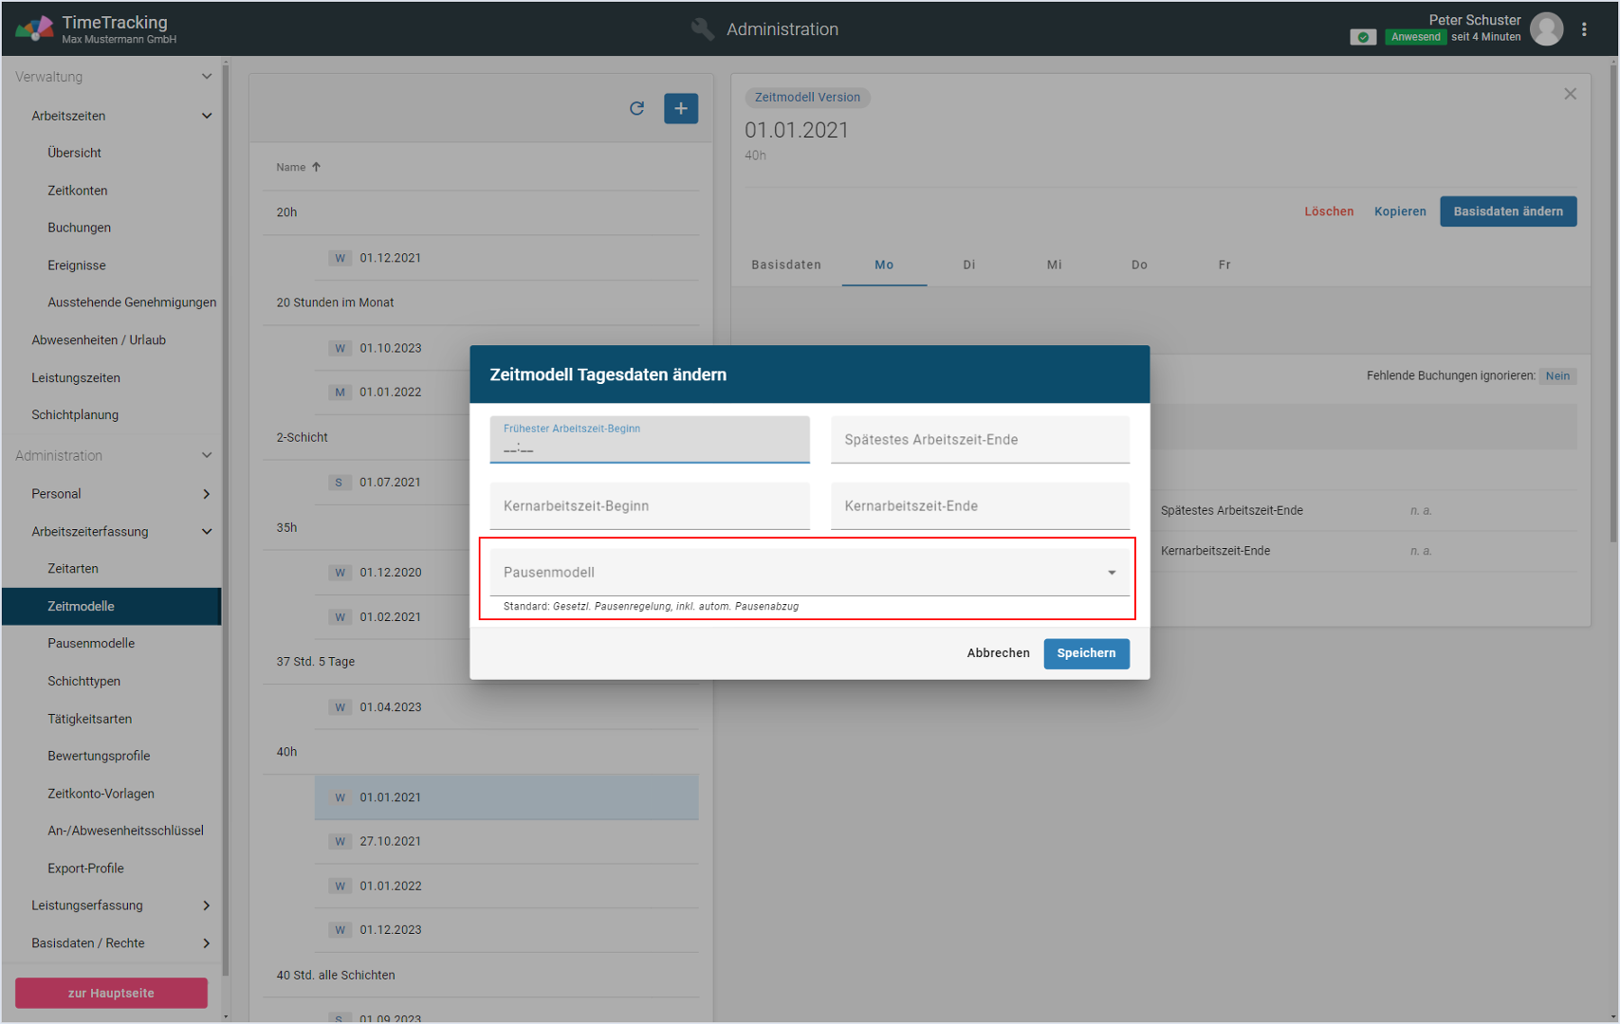Open Pausenmodelle in the sidebar
The width and height of the screenshot is (1620, 1024).
(x=91, y=643)
